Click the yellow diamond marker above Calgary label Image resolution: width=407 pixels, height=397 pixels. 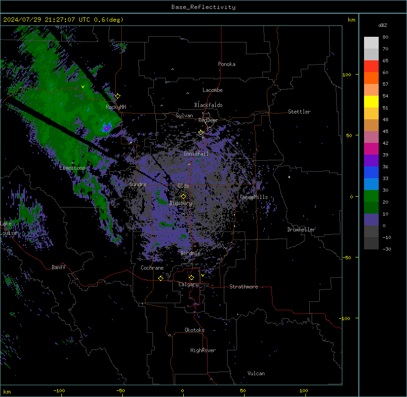point(191,278)
